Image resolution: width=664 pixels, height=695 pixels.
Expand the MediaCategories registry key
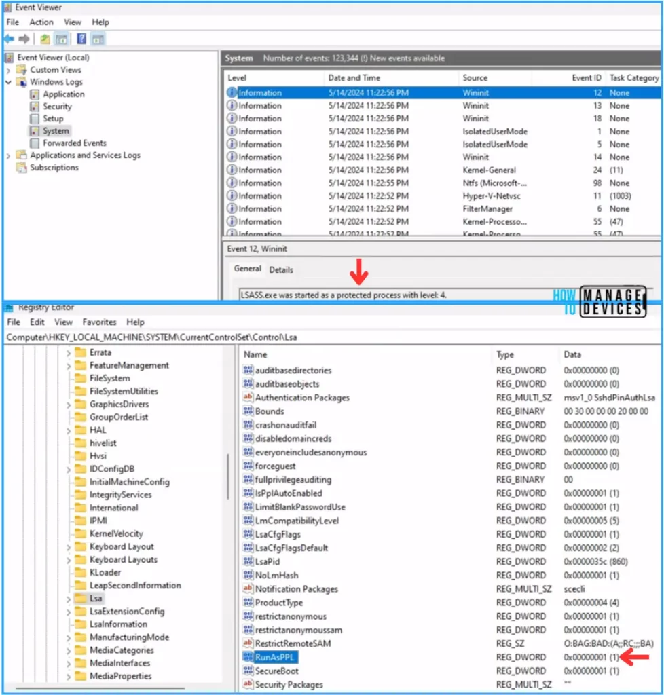[69, 651]
